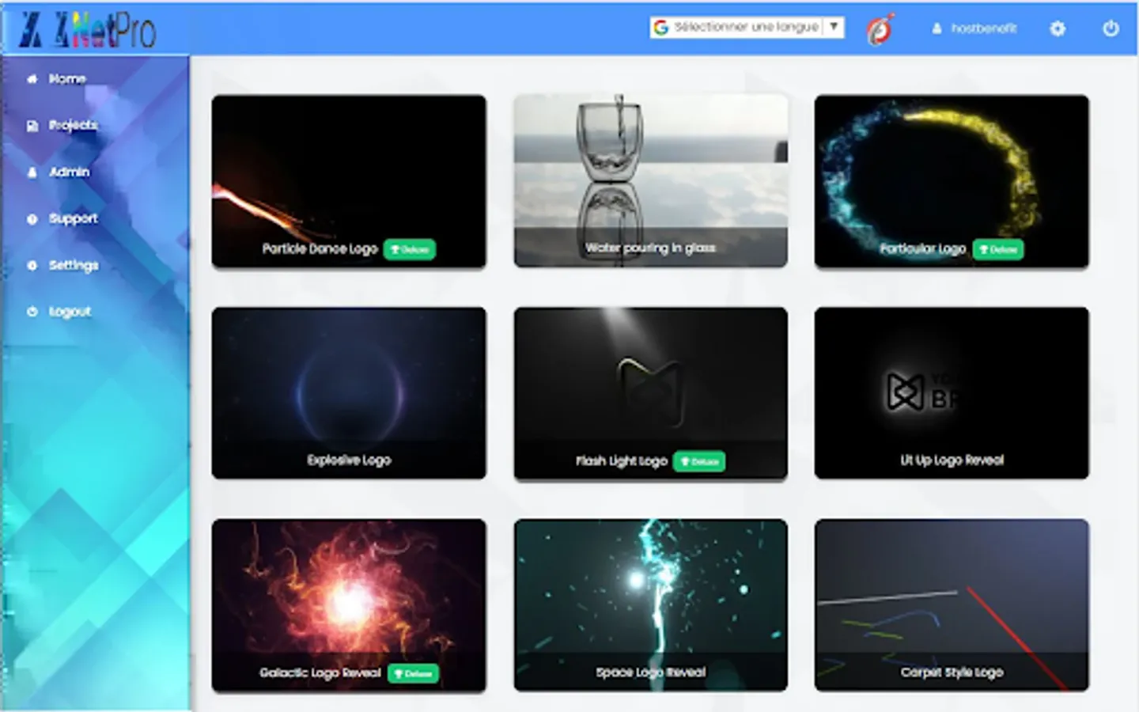Viewport: 1139px width, 712px height.
Task: Open the Space Logo Reveal template
Action: click(x=650, y=604)
